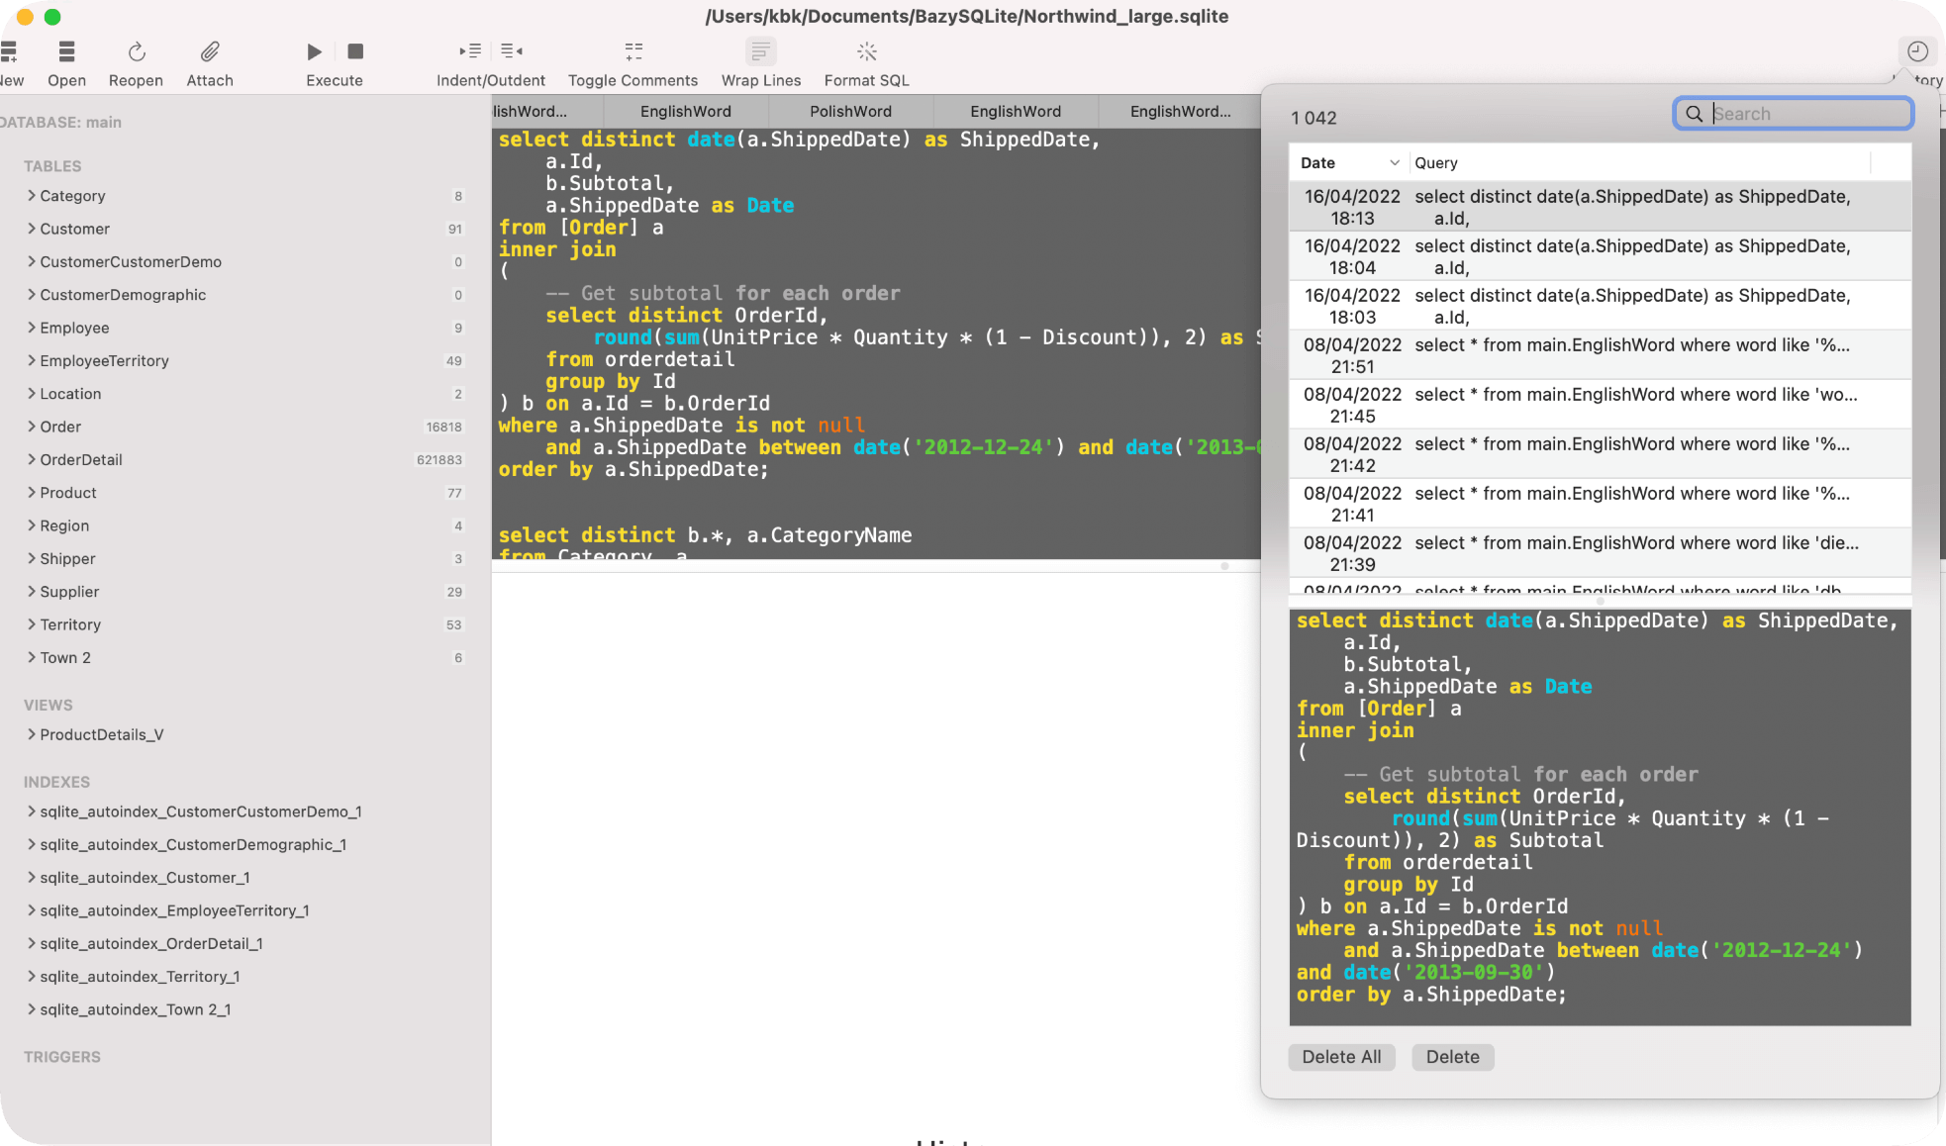Viewport: 1946px width, 1146px height.
Task: Click the Delete button in history
Action: (1452, 1057)
